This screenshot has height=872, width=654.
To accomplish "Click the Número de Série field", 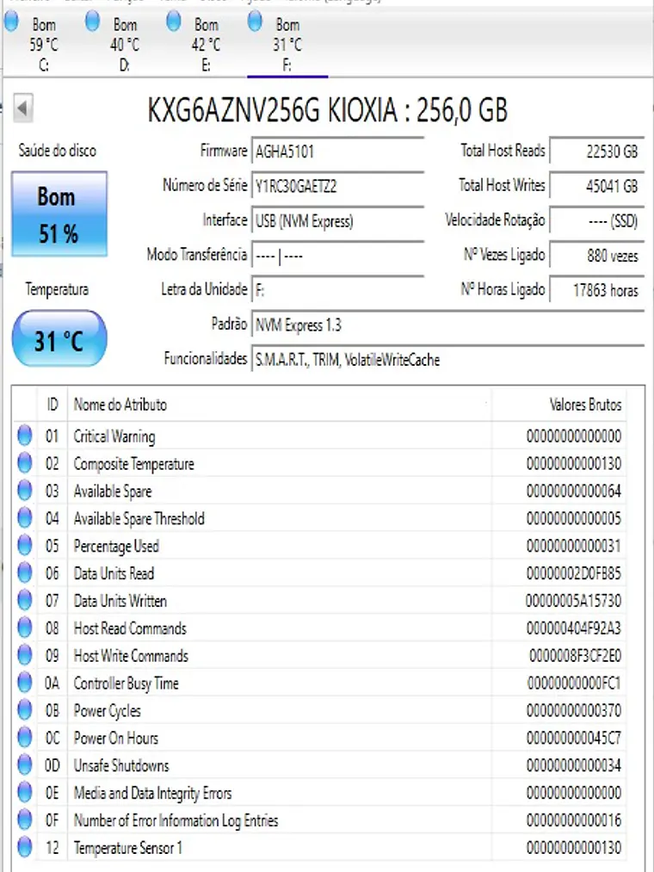I will [338, 185].
